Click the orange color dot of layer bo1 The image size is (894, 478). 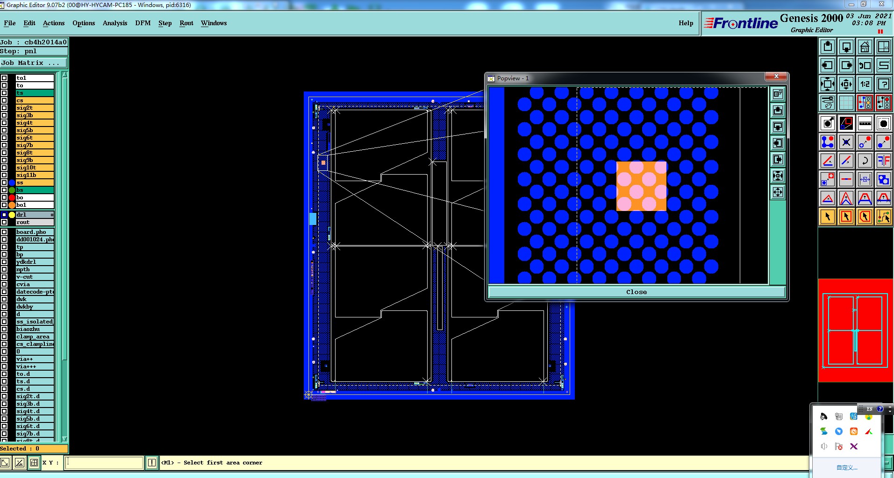point(12,205)
